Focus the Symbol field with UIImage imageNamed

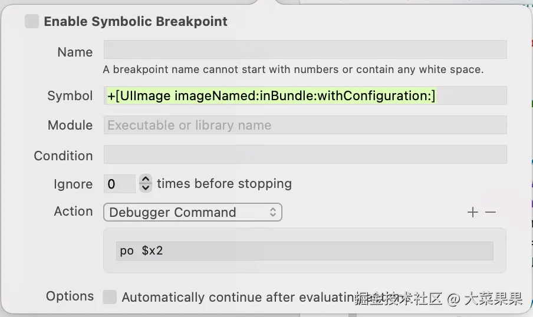[x=305, y=95]
